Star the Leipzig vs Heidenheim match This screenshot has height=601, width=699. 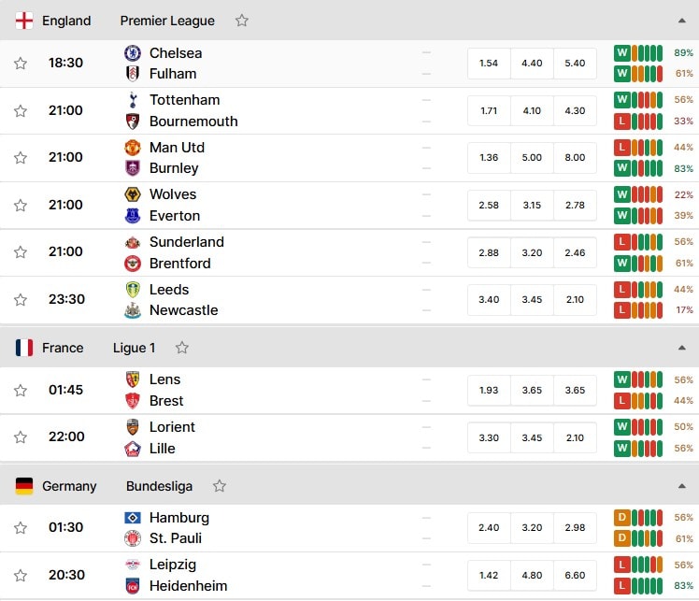(x=20, y=575)
